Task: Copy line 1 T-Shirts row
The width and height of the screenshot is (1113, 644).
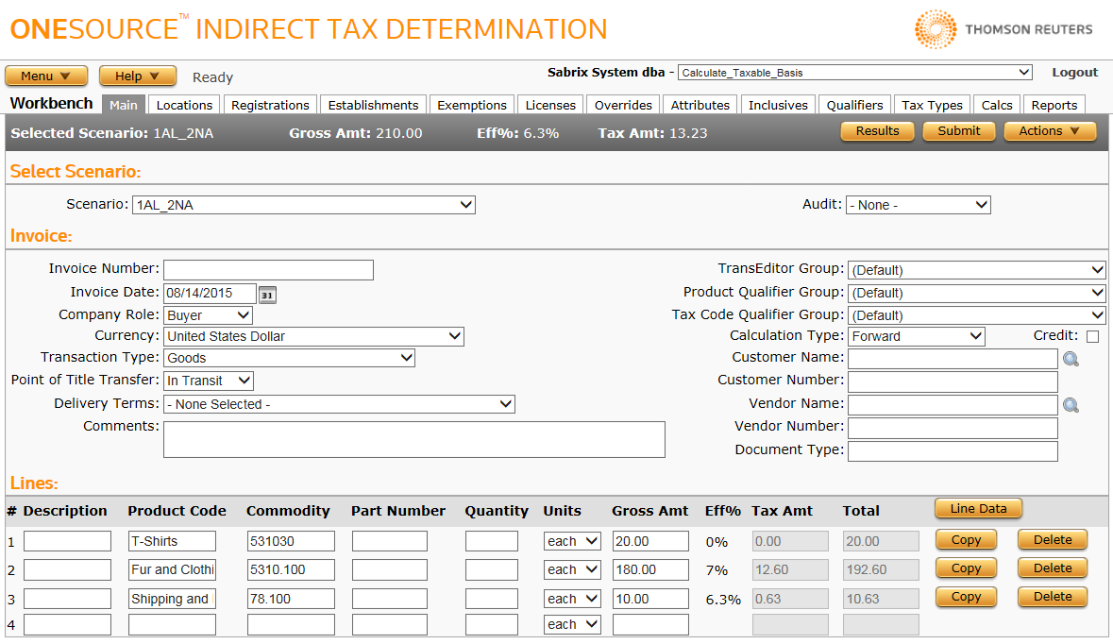Action: [966, 540]
